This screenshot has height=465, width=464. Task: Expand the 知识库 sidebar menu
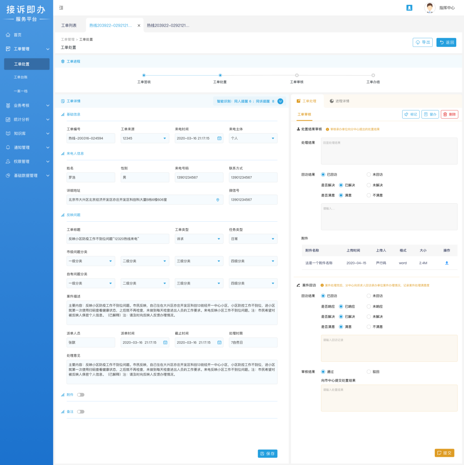pyautogui.click(x=27, y=134)
